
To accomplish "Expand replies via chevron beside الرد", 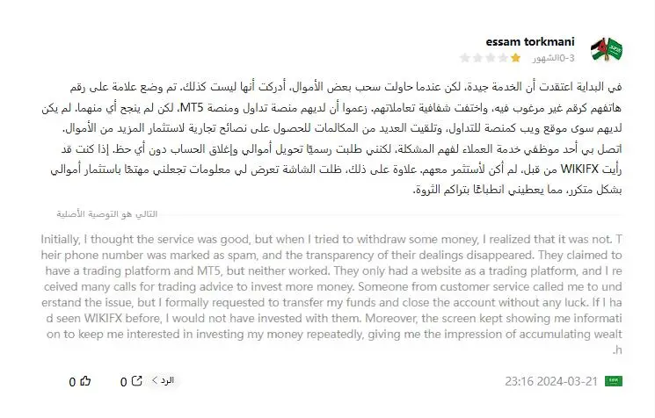I will tap(155, 380).
